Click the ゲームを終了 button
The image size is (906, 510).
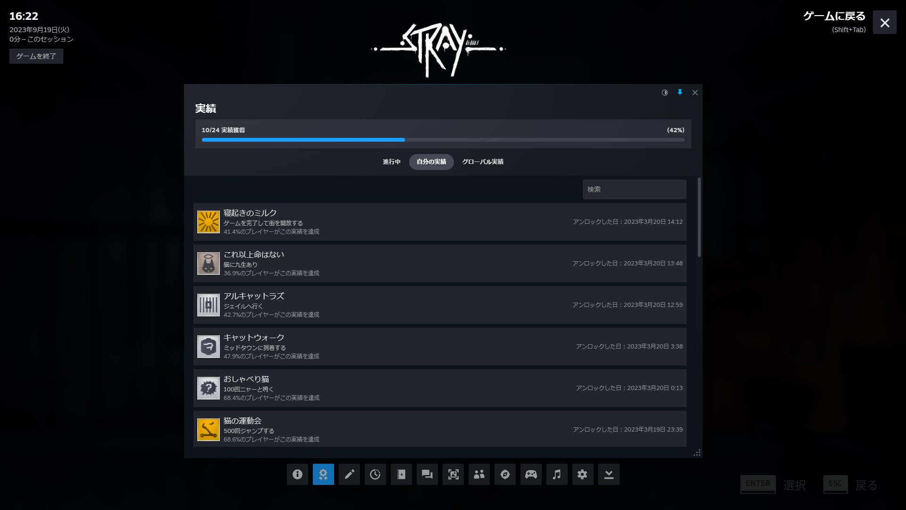pos(36,56)
